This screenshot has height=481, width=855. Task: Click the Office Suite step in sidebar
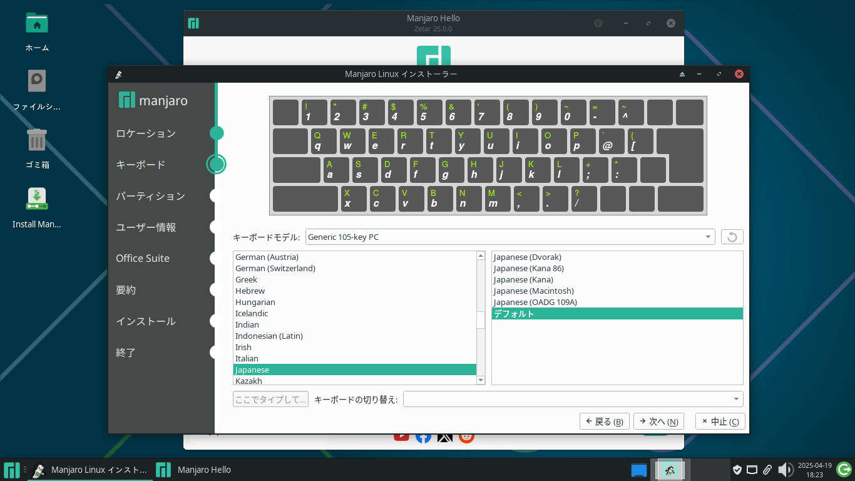pos(143,258)
